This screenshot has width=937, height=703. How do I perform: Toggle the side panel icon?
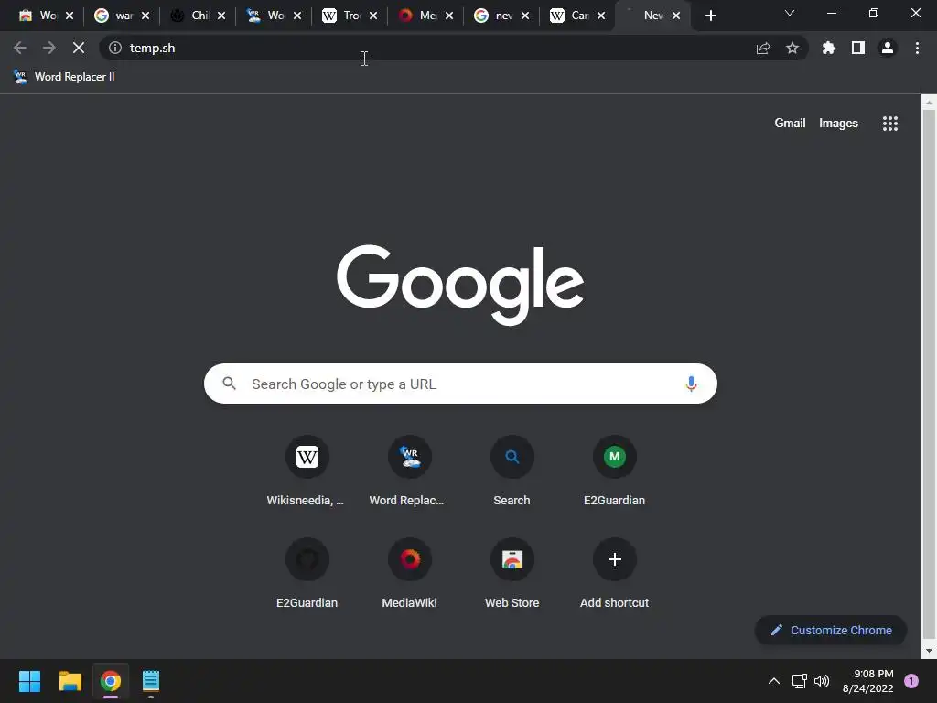click(x=858, y=48)
